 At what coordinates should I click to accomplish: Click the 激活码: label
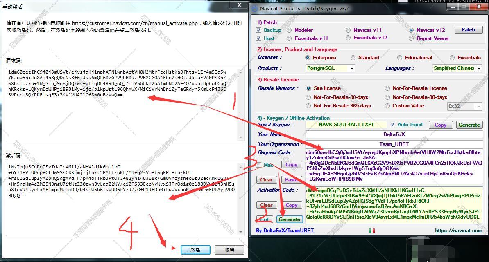click(x=14, y=156)
